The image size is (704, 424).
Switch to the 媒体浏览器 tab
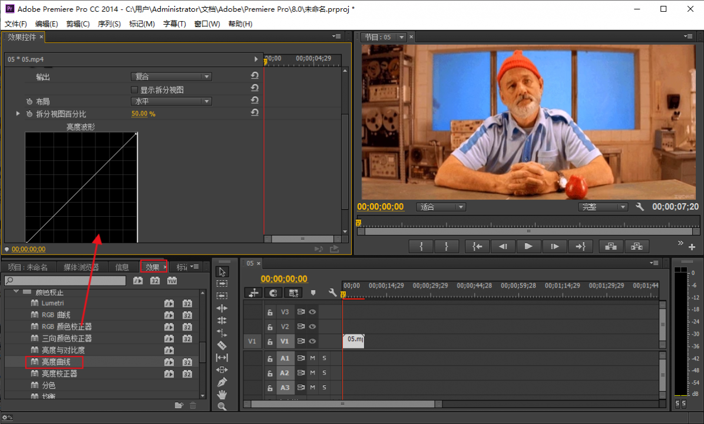(x=81, y=267)
